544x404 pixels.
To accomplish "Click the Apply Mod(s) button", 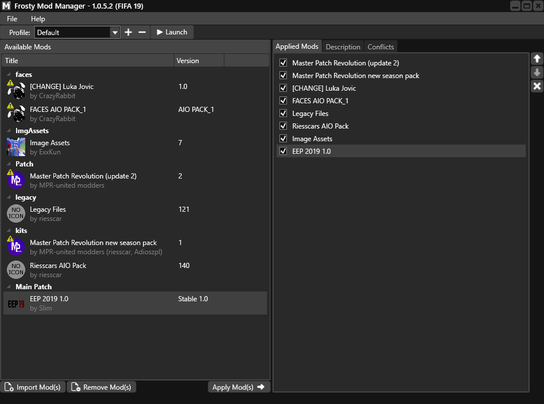I will 239,387.
